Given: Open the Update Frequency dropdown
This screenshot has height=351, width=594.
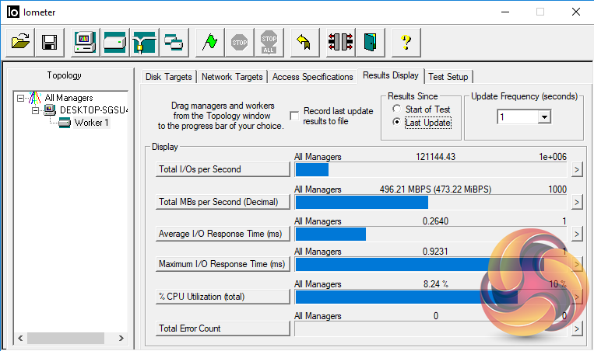Looking at the screenshot, I should [x=543, y=116].
